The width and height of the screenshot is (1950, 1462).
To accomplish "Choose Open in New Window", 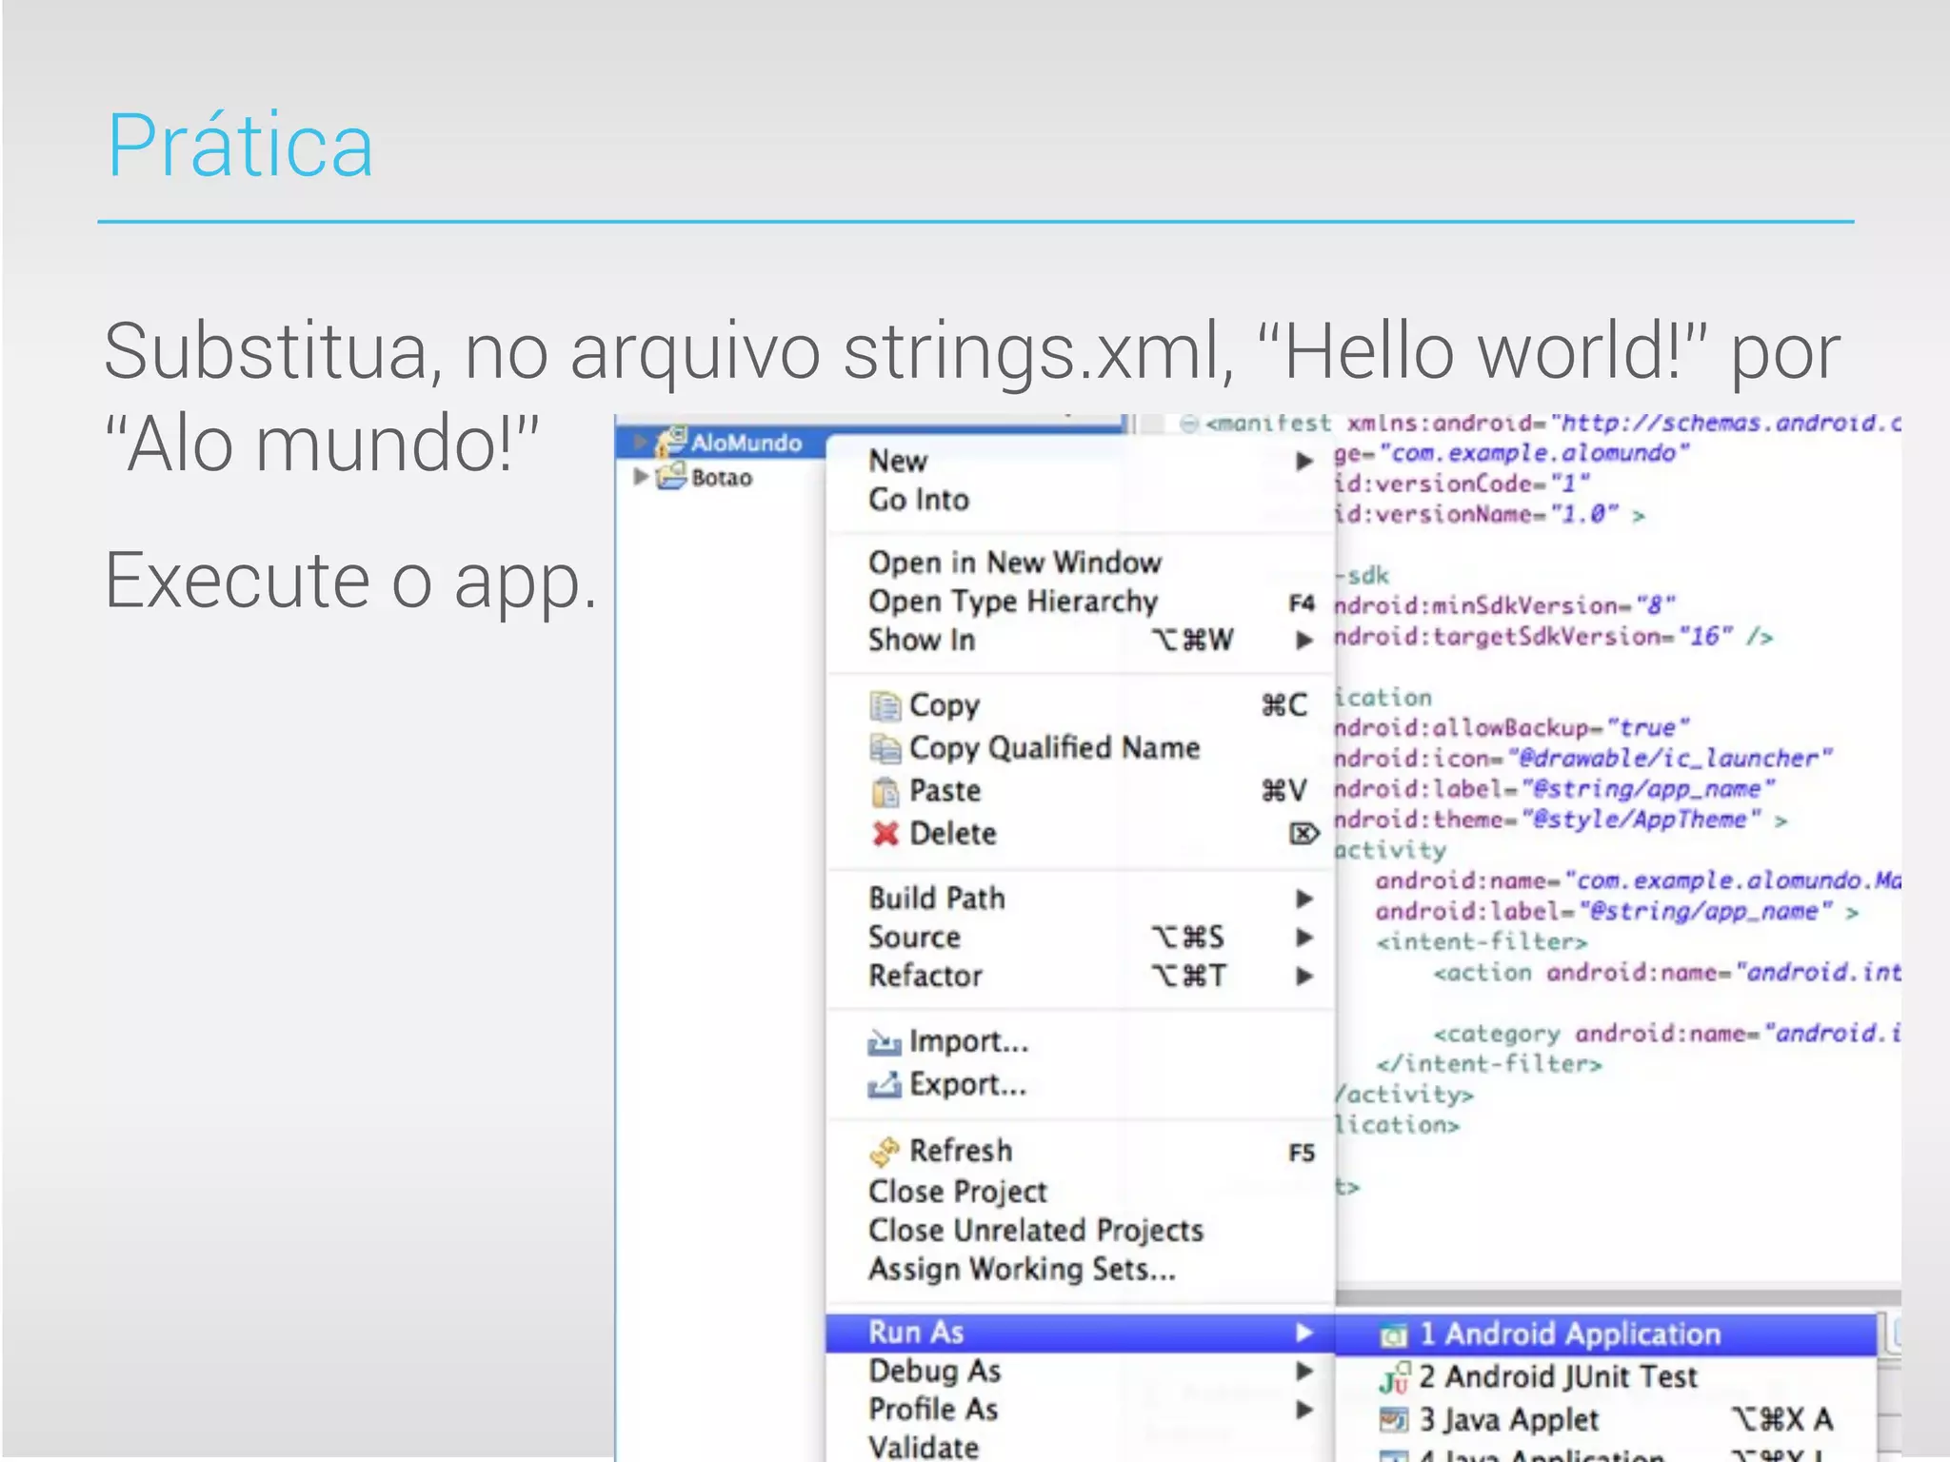I will [1081, 563].
